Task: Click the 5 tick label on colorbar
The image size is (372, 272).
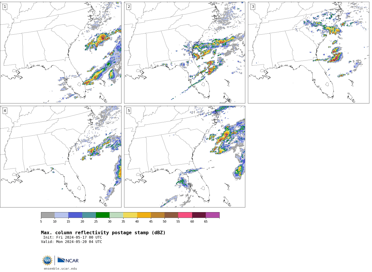Action: 41,221
